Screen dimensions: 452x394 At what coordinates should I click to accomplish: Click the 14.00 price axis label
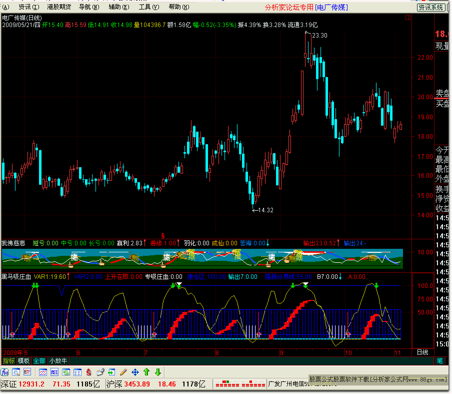(x=425, y=215)
